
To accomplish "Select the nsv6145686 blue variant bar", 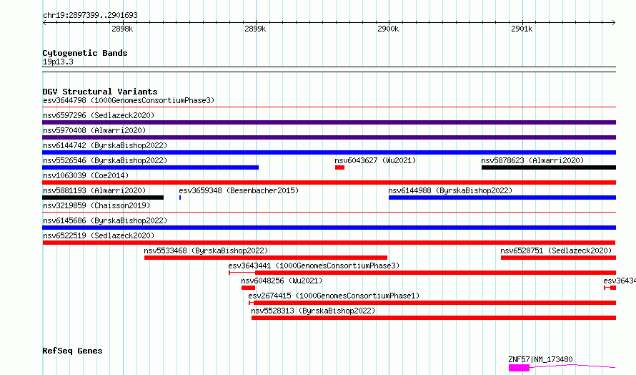I will tap(329, 228).
